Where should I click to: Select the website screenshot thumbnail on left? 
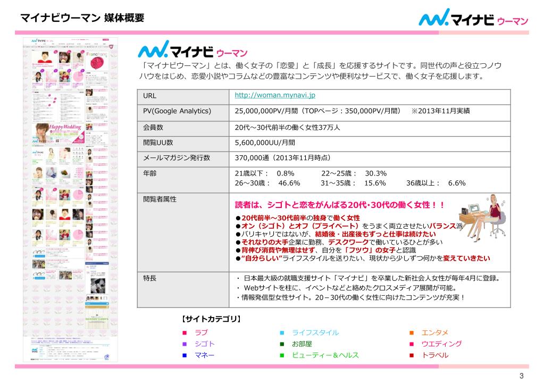tap(70, 200)
